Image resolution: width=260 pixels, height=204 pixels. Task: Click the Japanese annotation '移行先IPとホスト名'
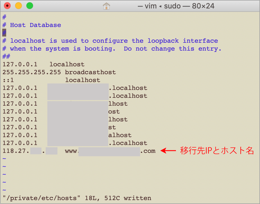coord(217,151)
